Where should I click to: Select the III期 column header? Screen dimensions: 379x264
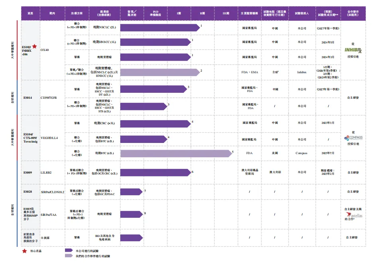pyautogui.click(x=226, y=13)
